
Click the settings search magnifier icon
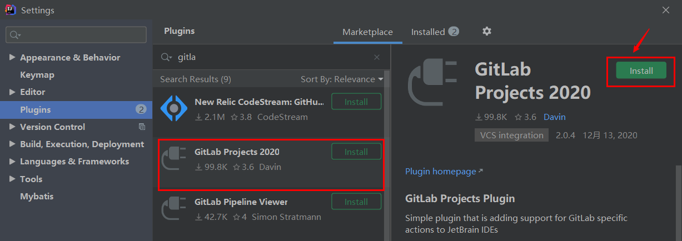pos(15,35)
